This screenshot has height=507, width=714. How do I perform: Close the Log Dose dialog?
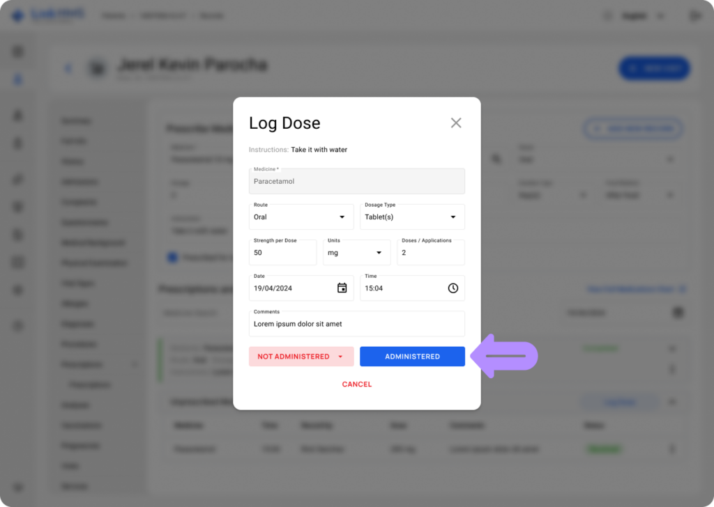point(456,123)
